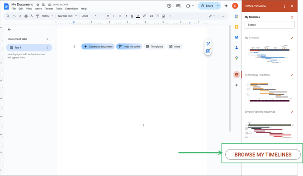Open Google Keep side panel icon
Image resolution: width=303 pixels, height=176 pixels.
point(237,27)
